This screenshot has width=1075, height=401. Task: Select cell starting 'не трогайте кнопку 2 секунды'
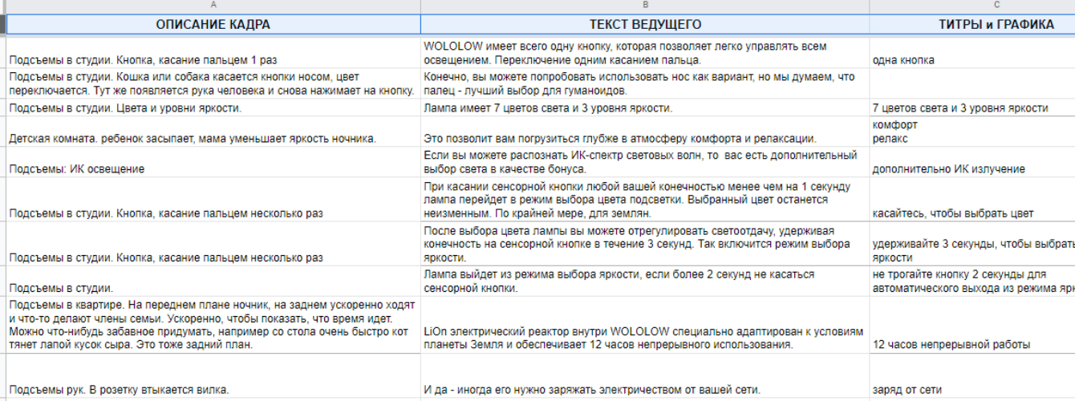972,281
